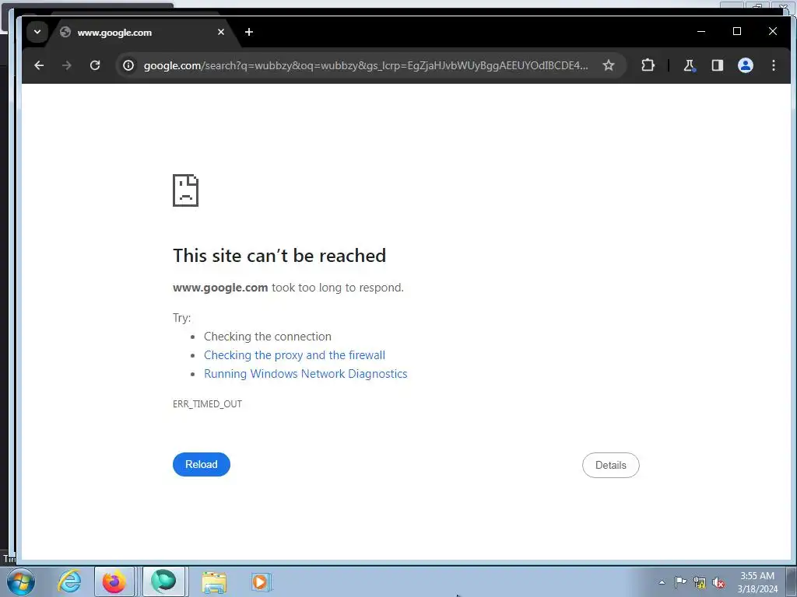Open the clock showing 3:55 AM

757,582
